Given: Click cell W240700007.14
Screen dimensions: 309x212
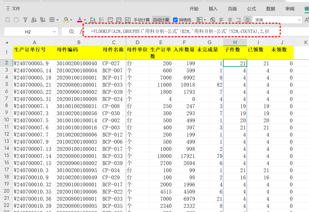Looking at the screenshot, I should (34, 156).
